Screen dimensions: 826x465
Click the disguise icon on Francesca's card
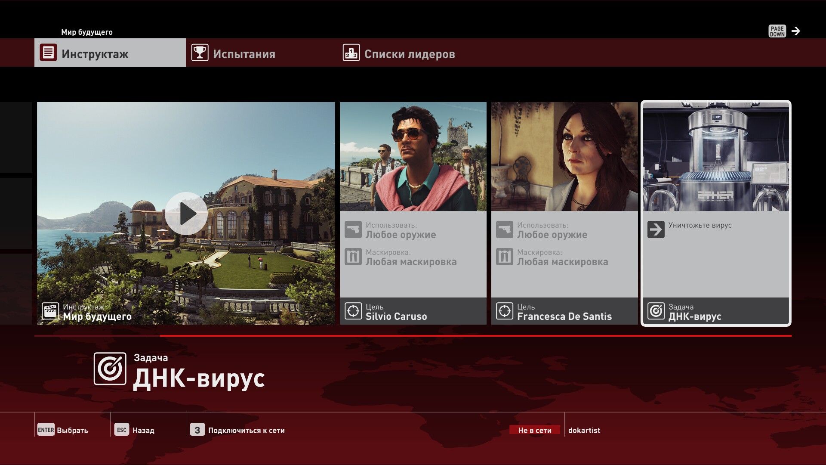point(505,257)
